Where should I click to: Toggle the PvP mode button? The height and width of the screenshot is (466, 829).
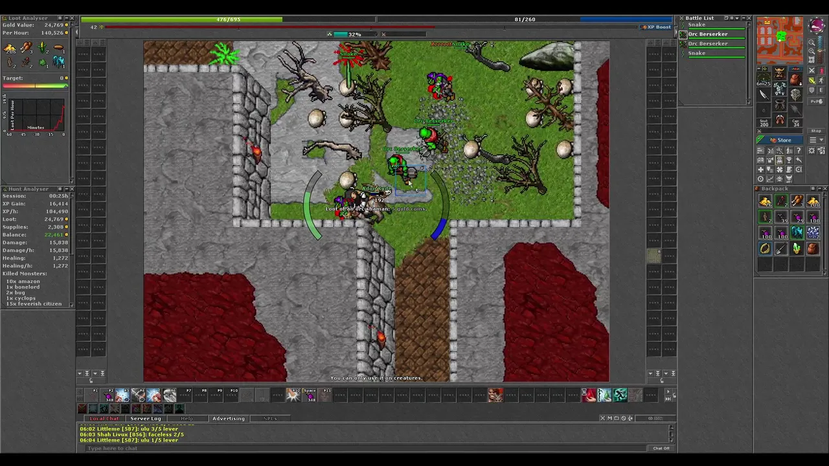[816, 102]
